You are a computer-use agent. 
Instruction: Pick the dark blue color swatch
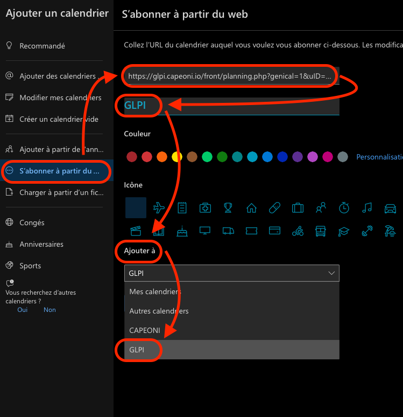coord(282,157)
